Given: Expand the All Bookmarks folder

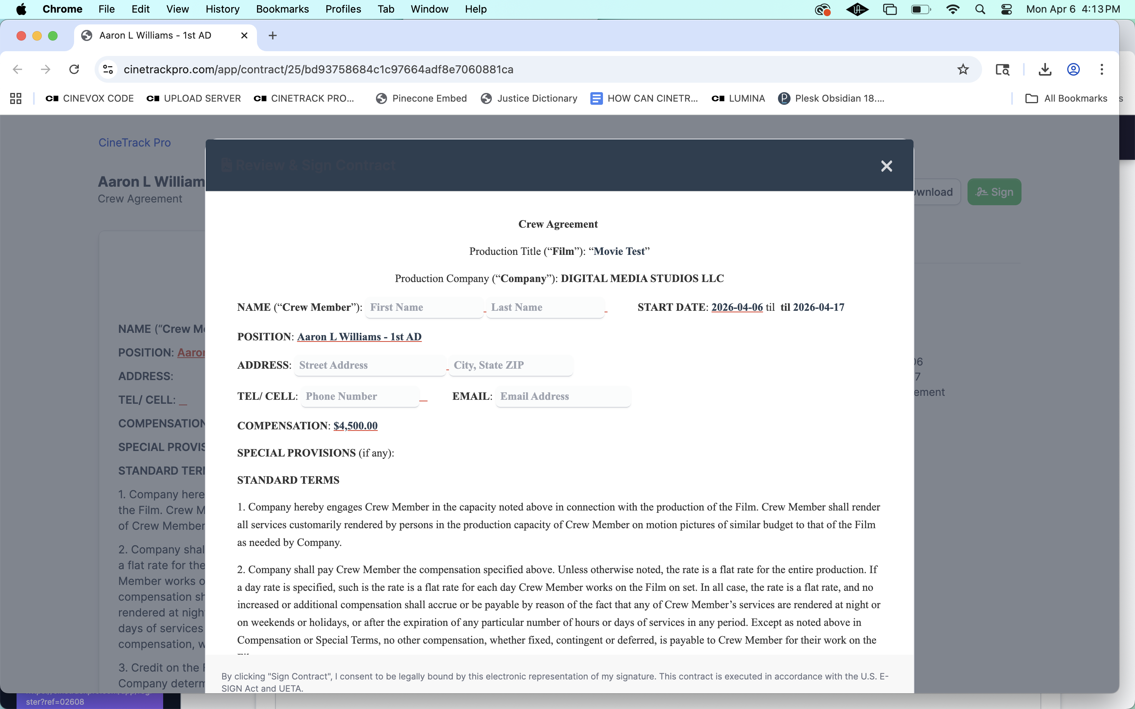Looking at the screenshot, I should pyautogui.click(x=1066, y=98).
